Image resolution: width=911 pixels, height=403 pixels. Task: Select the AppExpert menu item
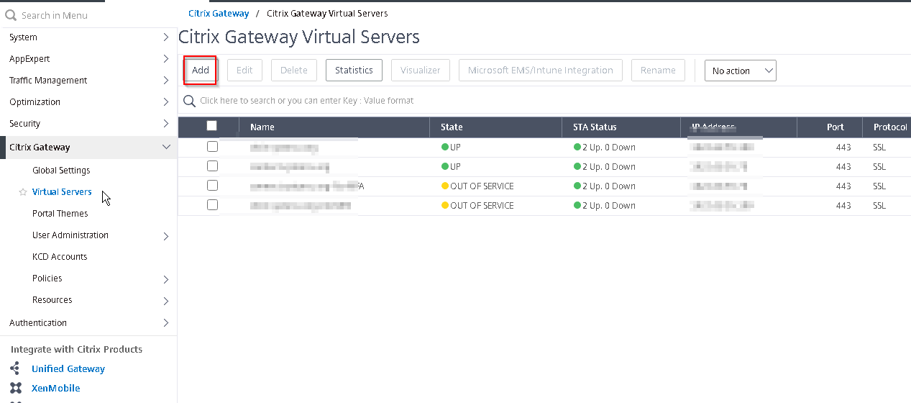point(29,59)
